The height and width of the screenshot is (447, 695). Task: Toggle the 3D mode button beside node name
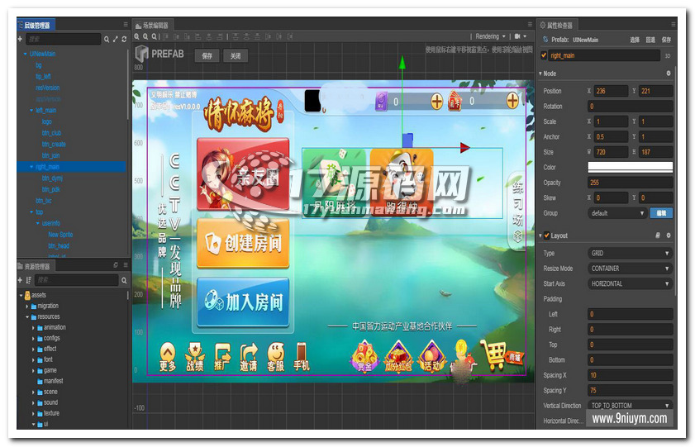668,56
